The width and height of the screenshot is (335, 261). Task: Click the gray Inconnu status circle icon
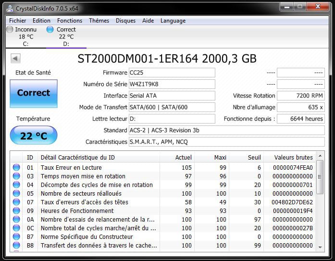[x=10, y=29]
